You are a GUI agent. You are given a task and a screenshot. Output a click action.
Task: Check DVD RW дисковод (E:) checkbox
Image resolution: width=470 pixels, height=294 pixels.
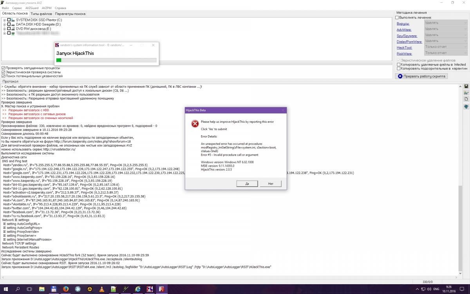click(x=9, y=29)
